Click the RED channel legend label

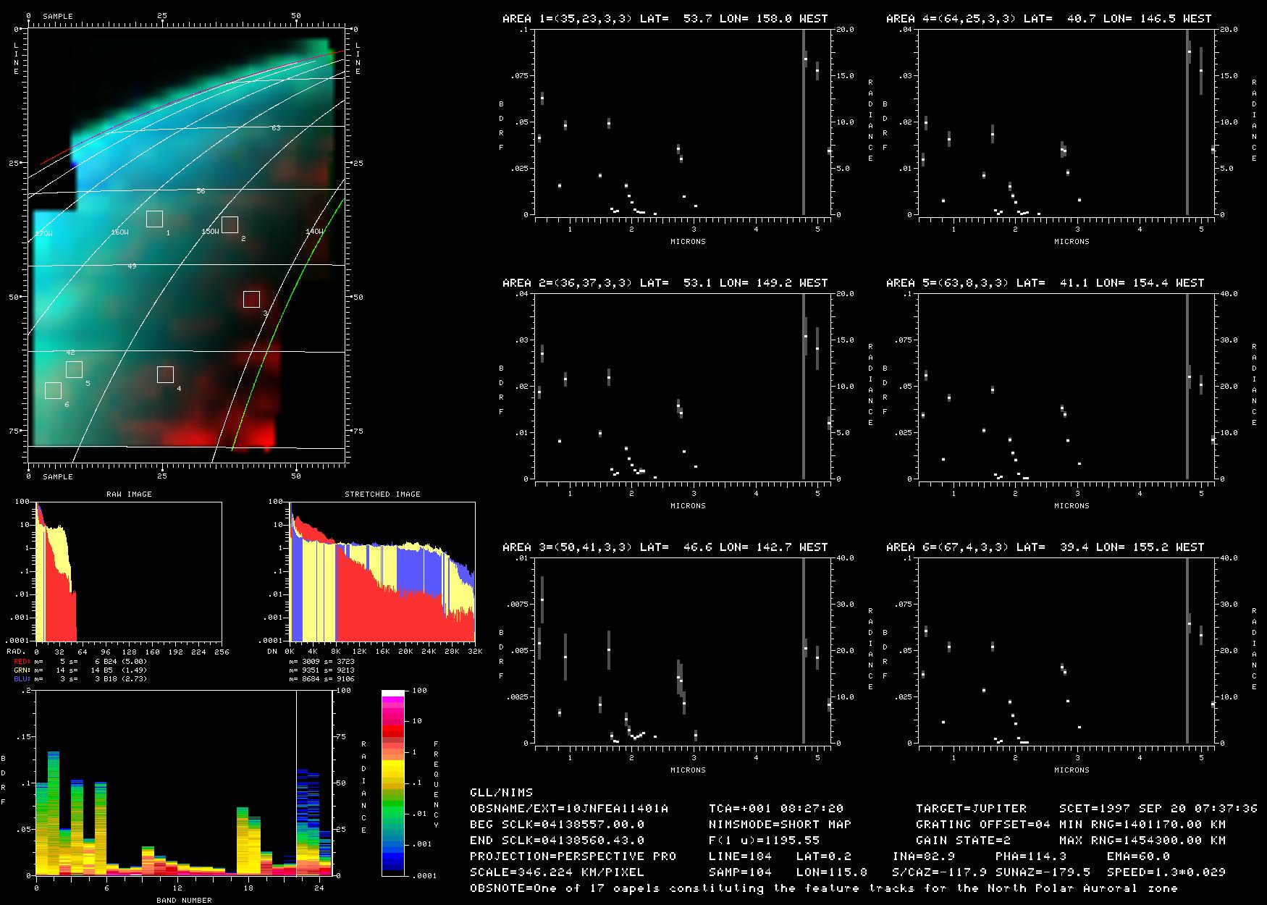coord(20,661)
